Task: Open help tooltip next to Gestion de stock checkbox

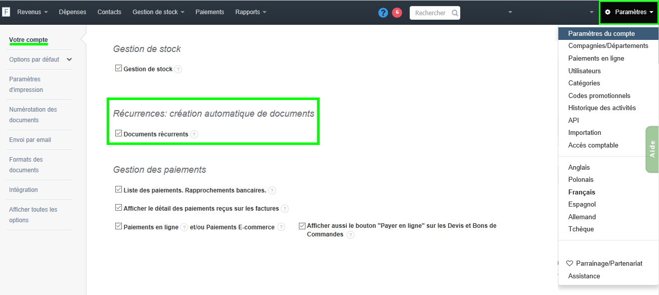Action: [x=178, y=68]
